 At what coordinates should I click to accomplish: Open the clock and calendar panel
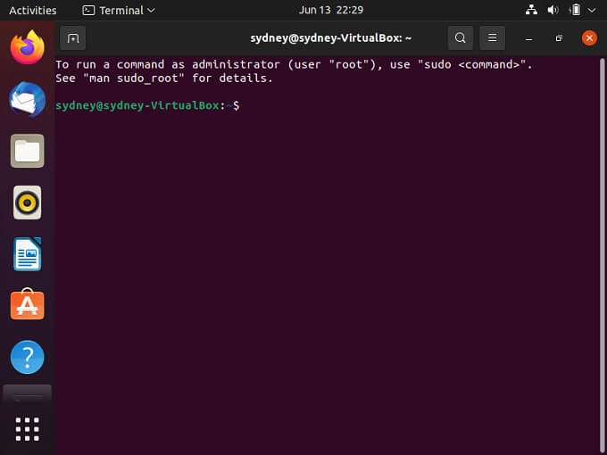click(331, 10)
